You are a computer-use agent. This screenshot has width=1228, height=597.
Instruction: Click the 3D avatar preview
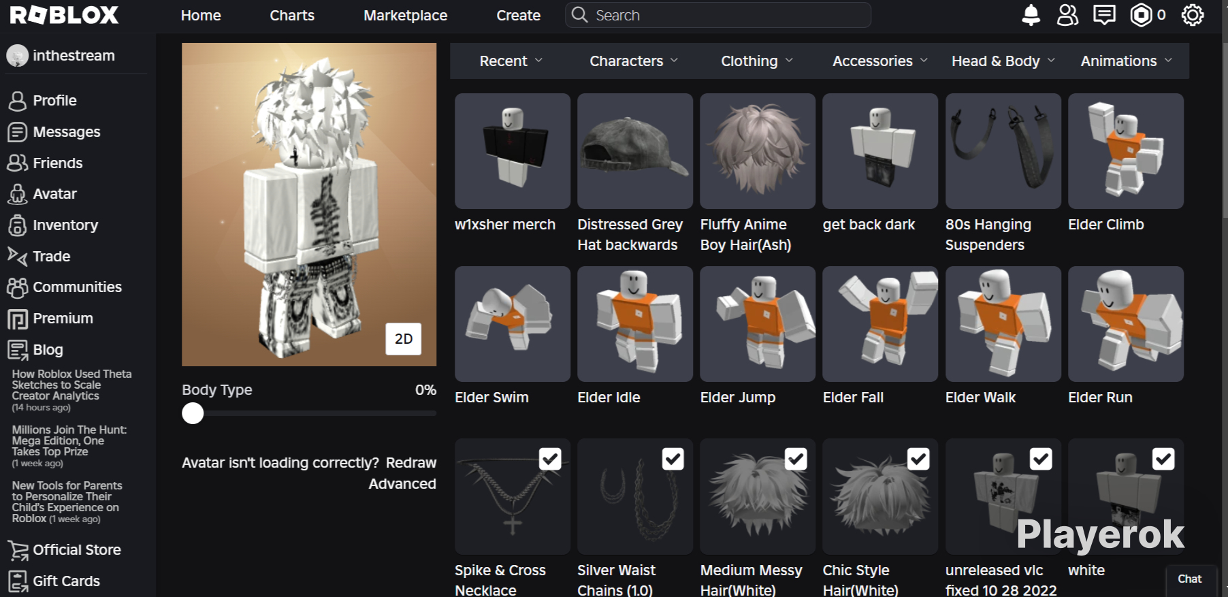tap(309, 204)
